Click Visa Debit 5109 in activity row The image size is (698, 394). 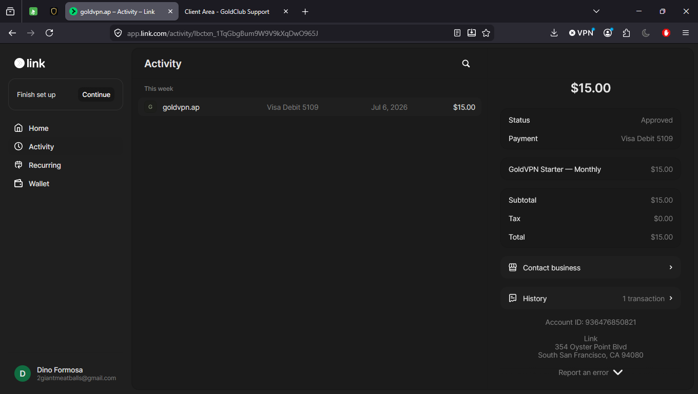click(293, 107)
